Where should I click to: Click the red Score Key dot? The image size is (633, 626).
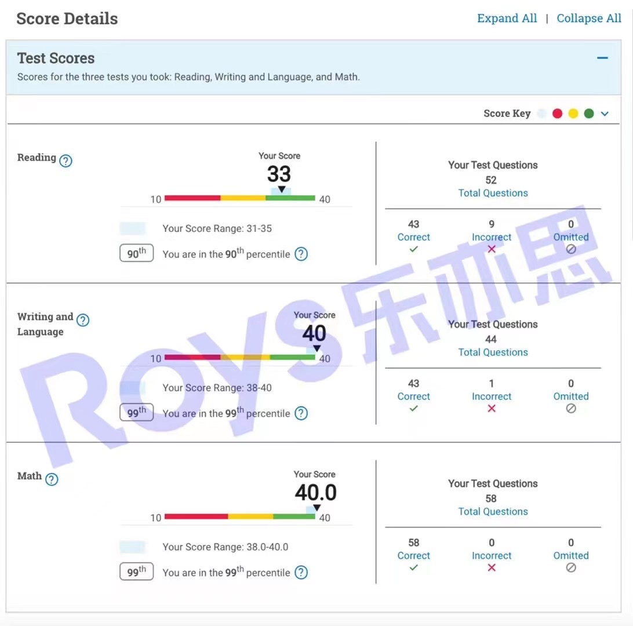point(558,114)
